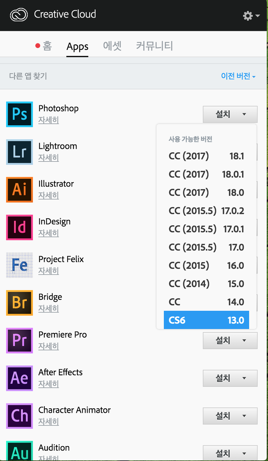The width and height of the screenshot is (268, 461).
Task: Open 자세히 link under Lightroom
Action: (x=48, y=158)
